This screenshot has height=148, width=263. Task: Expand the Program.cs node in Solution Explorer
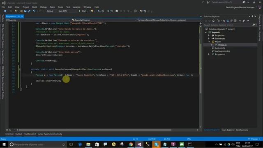(x=209, y=54)
